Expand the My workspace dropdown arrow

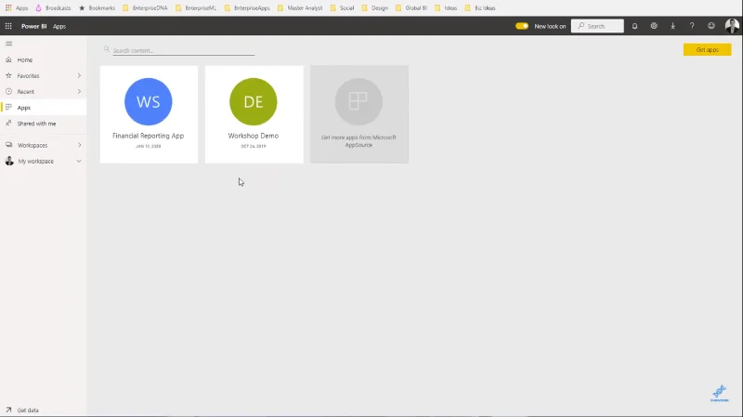[79, 161]
